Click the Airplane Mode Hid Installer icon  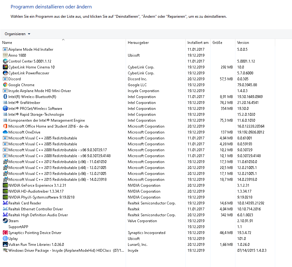pyautogui.click(x=5, y=49)
